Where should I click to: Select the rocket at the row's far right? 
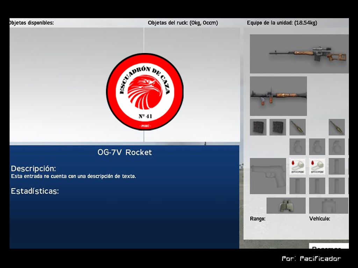pyautogui.click(x=337, y=127)
